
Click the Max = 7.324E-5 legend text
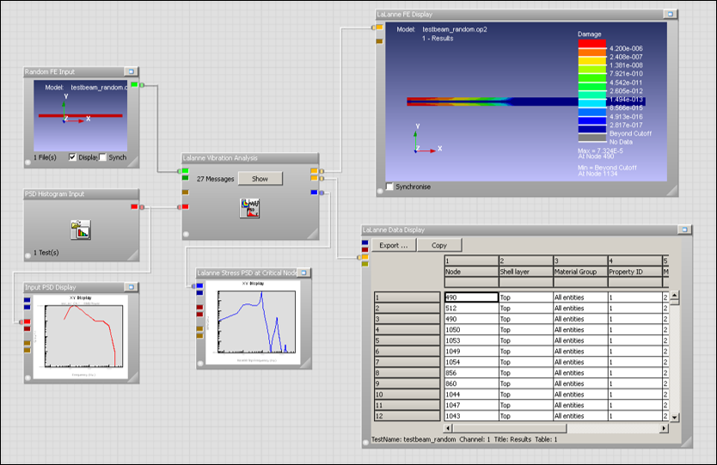pos(600,150)
